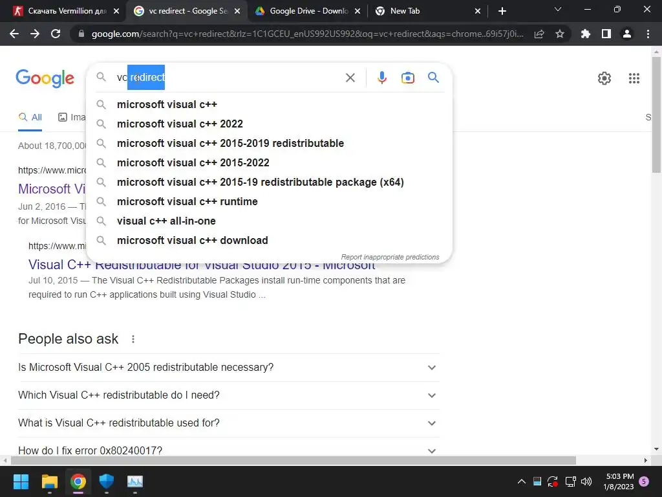
Task: Open the performance monitor taskbar app
Action: [135, 481]
